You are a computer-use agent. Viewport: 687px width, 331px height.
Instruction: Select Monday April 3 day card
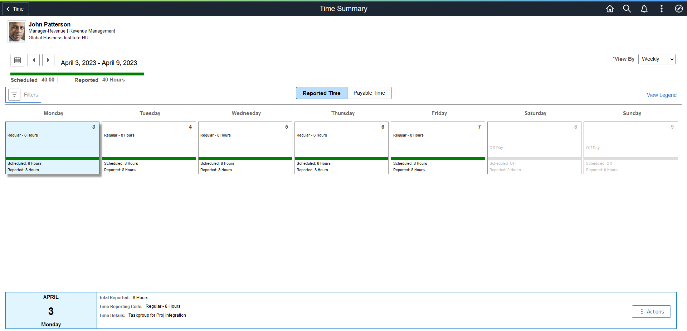pos(52,148)
